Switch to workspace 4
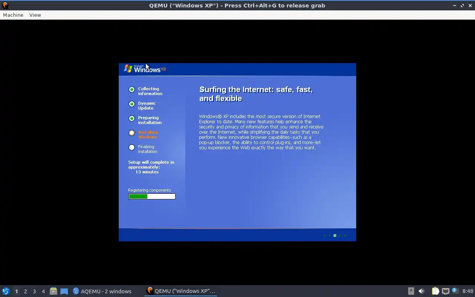 point(43,291)
